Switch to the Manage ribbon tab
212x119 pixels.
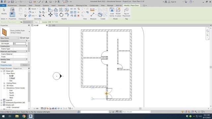pos(110,6)
